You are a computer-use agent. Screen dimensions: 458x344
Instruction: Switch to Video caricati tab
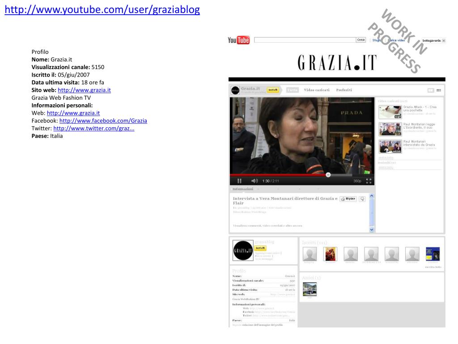point(317,90)
